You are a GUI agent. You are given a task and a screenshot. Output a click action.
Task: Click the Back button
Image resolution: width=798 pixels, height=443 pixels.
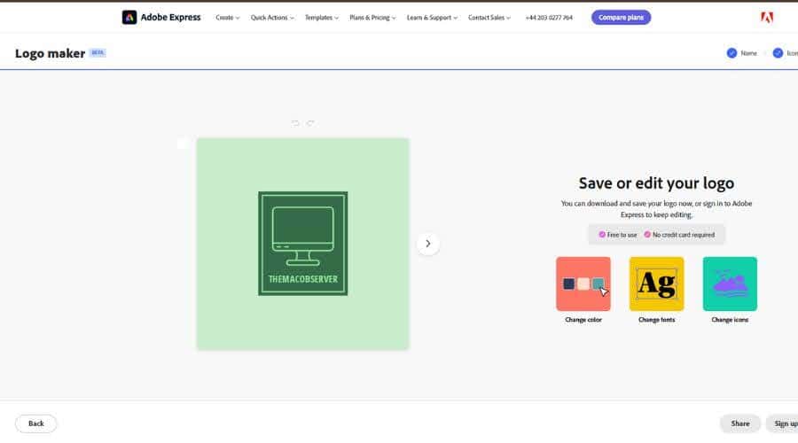click(36, 424)
